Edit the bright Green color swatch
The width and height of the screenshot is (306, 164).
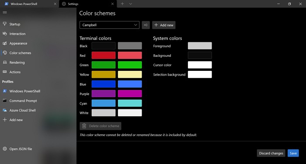(130, 65)
